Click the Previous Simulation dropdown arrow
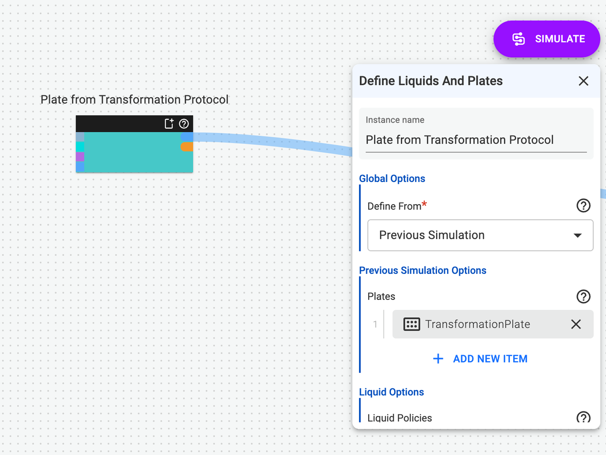The image size is (606, 455). (x=577, y=235)
